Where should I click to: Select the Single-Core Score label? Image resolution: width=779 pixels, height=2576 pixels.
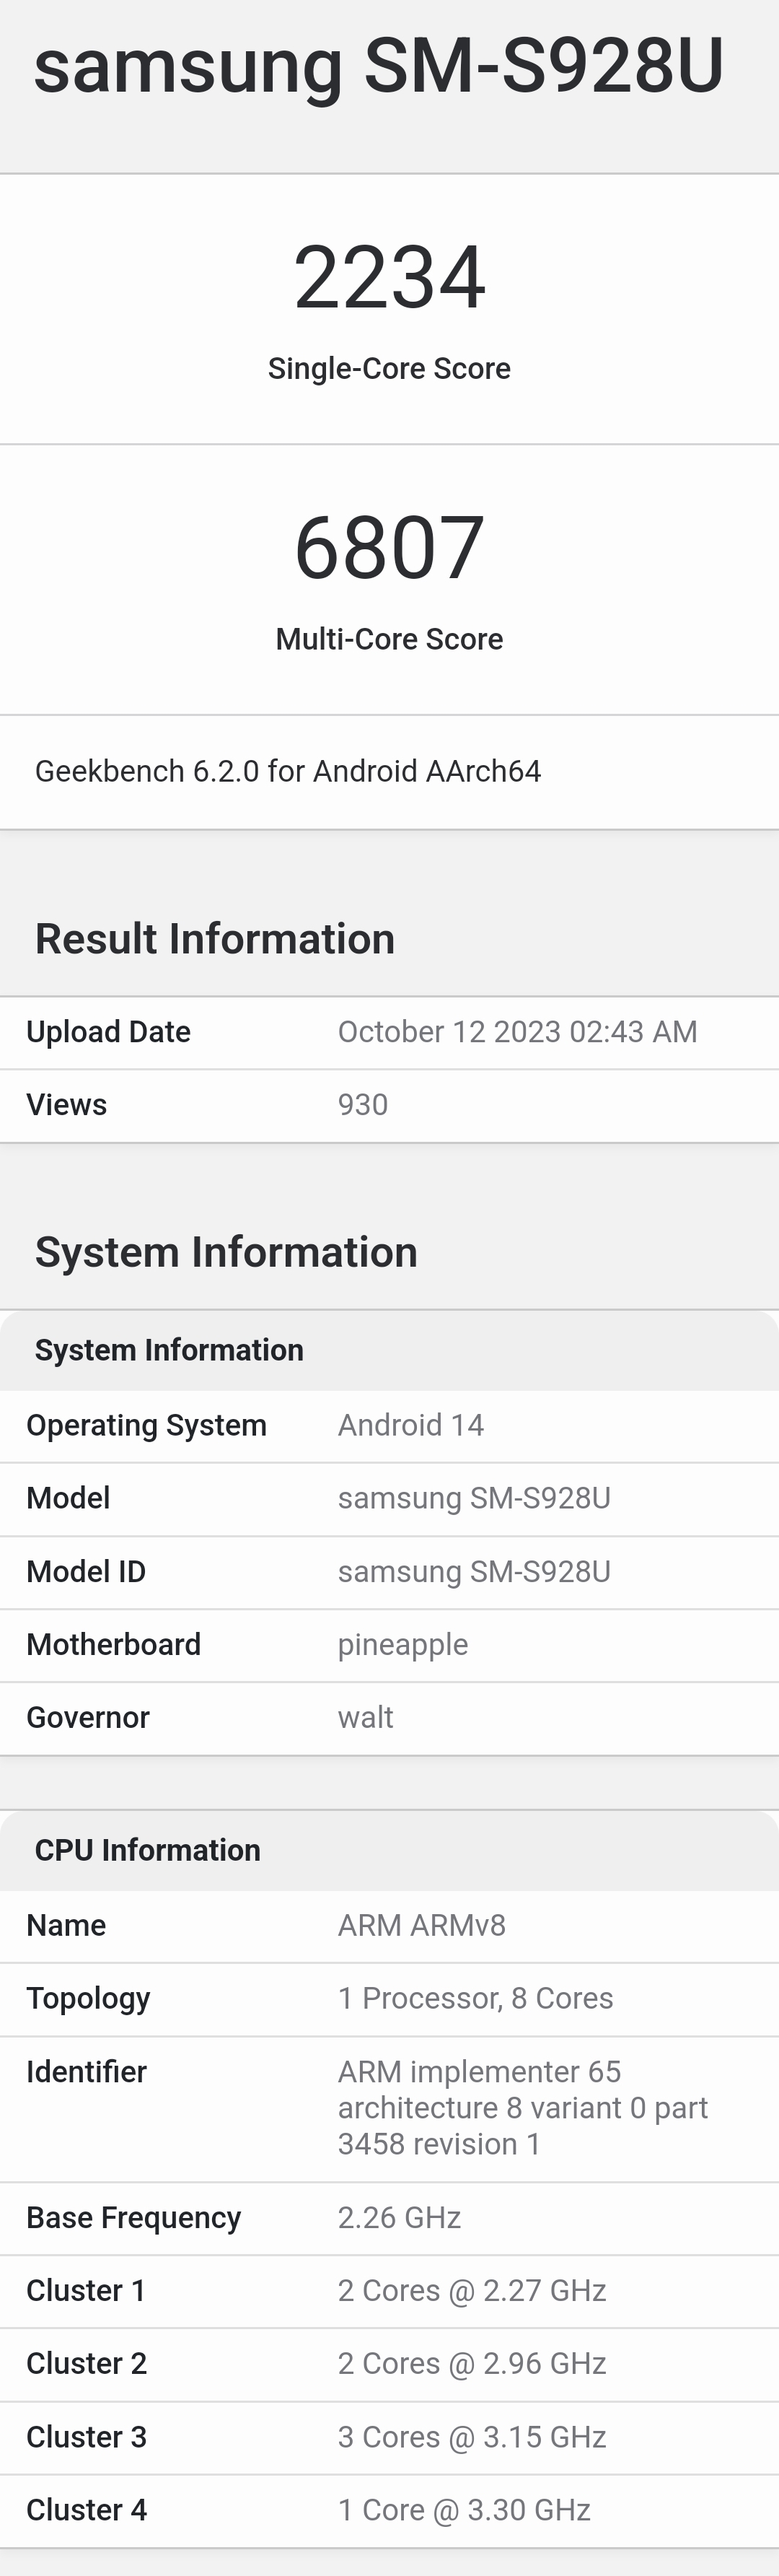tap(389, 368)
